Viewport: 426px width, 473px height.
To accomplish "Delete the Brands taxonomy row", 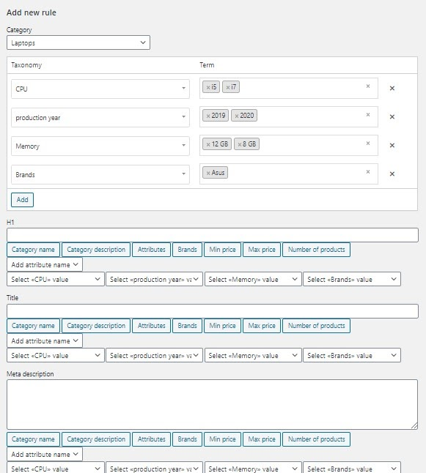I will pyautogui.click(x=392, y=174).
